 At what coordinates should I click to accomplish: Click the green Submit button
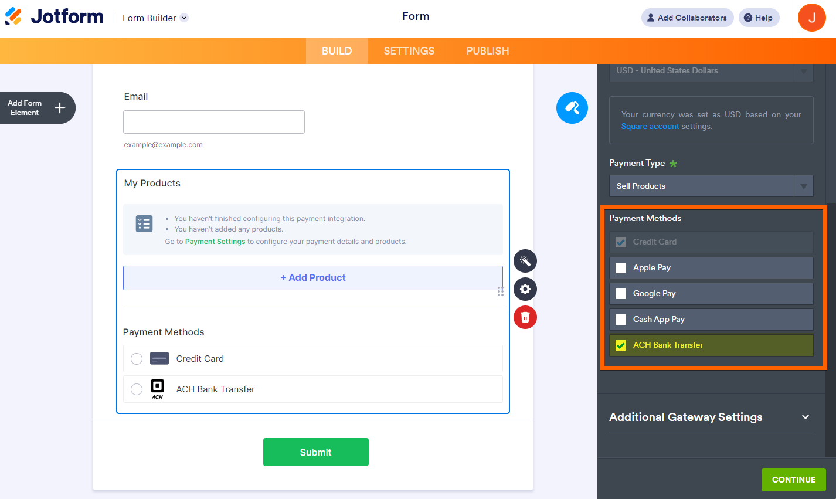(x=316, y=452)
